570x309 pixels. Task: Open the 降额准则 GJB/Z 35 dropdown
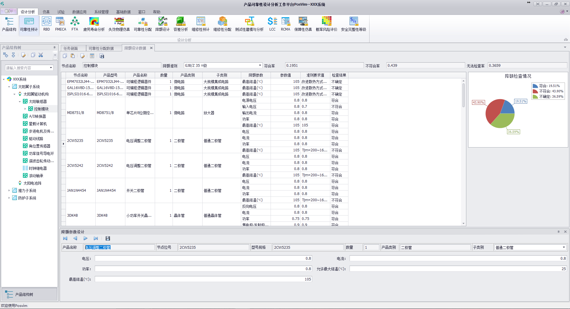pos(260,66)
